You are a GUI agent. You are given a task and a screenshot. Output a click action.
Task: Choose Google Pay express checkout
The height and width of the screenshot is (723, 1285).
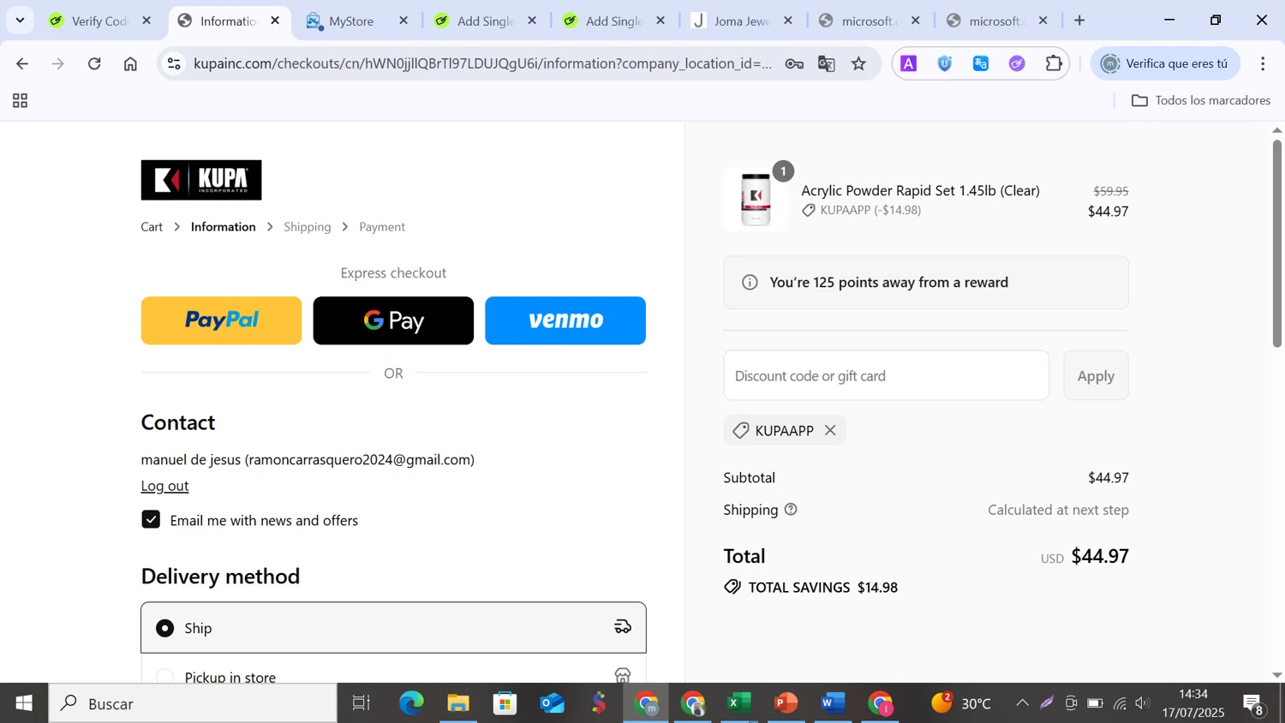(x=393, y=320)
